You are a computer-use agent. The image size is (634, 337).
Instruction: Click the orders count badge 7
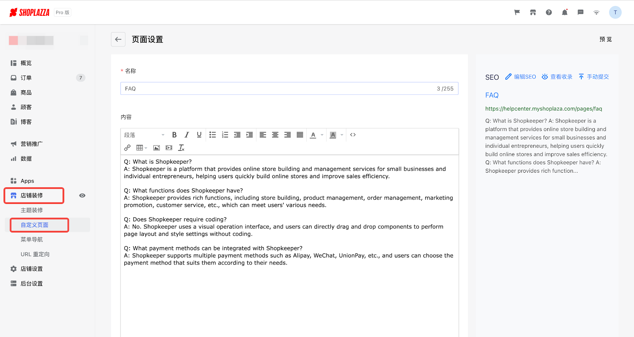click(81, 78)
